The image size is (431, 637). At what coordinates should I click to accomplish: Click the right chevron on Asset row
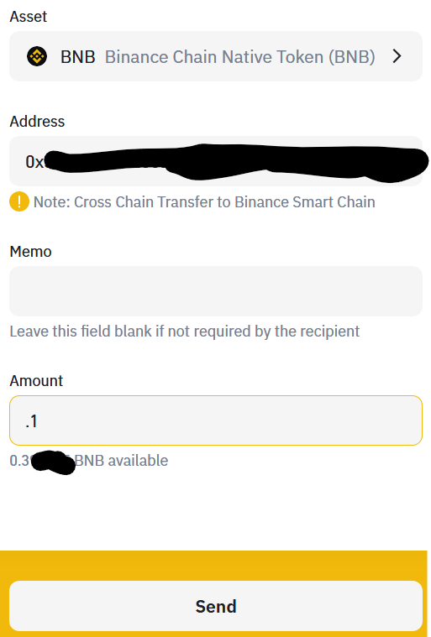[x=397, y=56]
